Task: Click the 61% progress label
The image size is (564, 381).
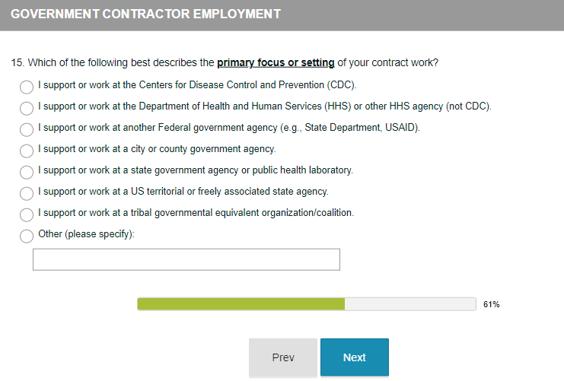Action: 491,304
